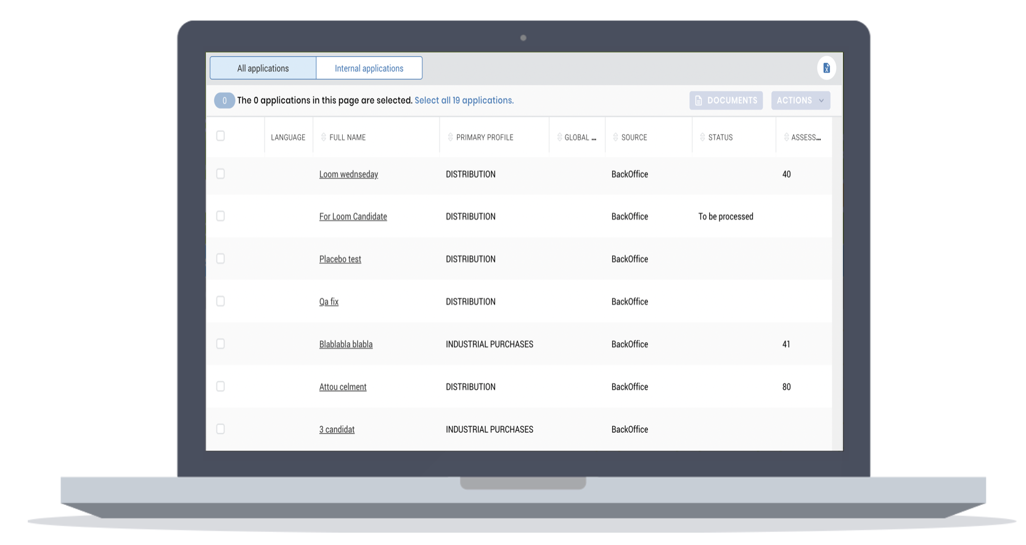Select the Blablabla blabla row checkbox
The image size is (1026, 545).
tap(221, 344)
